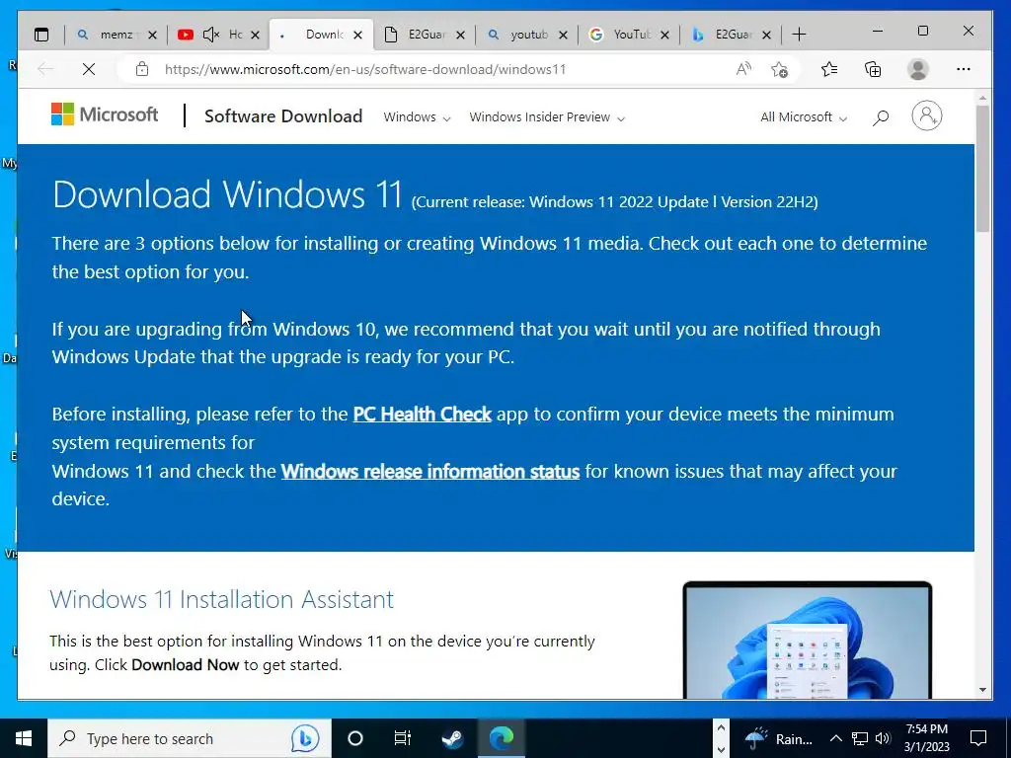The width and height of the screenshot is (1011, 758).
Task: Open Bing chat icon in search box
Action: click(305, 738)
